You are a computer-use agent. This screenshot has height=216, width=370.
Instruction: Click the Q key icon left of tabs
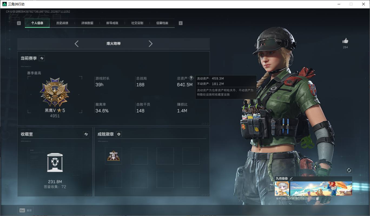pyautogui.click(x=19, y=23)
